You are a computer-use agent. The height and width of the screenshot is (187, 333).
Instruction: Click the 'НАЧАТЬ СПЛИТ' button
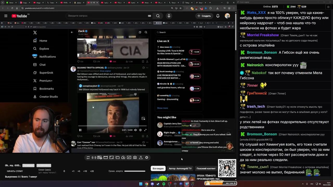(15, 171)
